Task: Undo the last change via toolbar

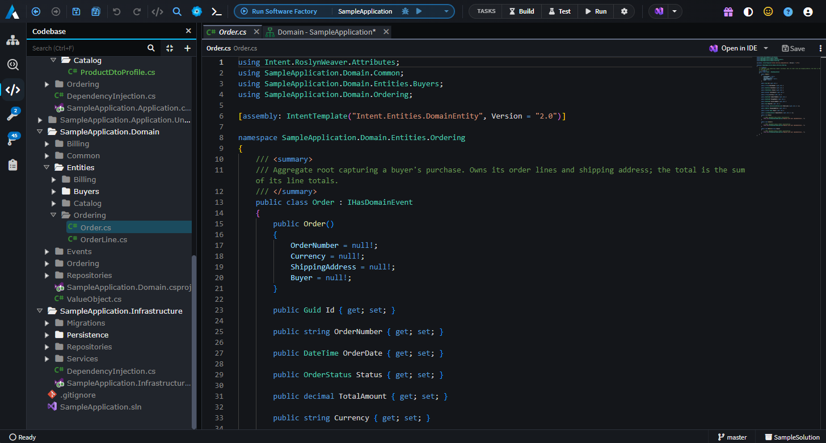Action: pyautogui.click(x=117, y=11)
